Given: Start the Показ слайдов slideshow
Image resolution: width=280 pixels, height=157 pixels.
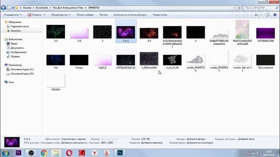Looking at the screenshot, I should coord(85,15).
